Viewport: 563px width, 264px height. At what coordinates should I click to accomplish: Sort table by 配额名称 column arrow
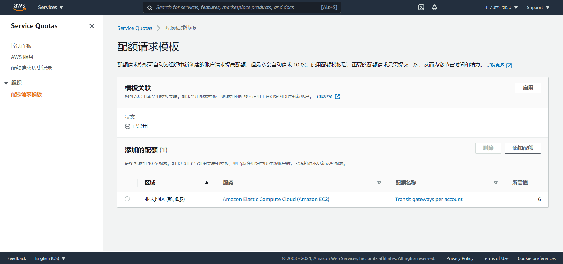pos(496,183)
